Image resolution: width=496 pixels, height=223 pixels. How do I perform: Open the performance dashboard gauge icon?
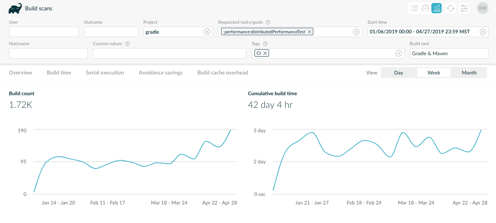[426, 8]
